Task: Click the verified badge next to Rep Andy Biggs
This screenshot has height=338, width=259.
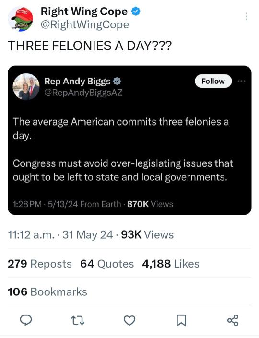Action: 117,82
